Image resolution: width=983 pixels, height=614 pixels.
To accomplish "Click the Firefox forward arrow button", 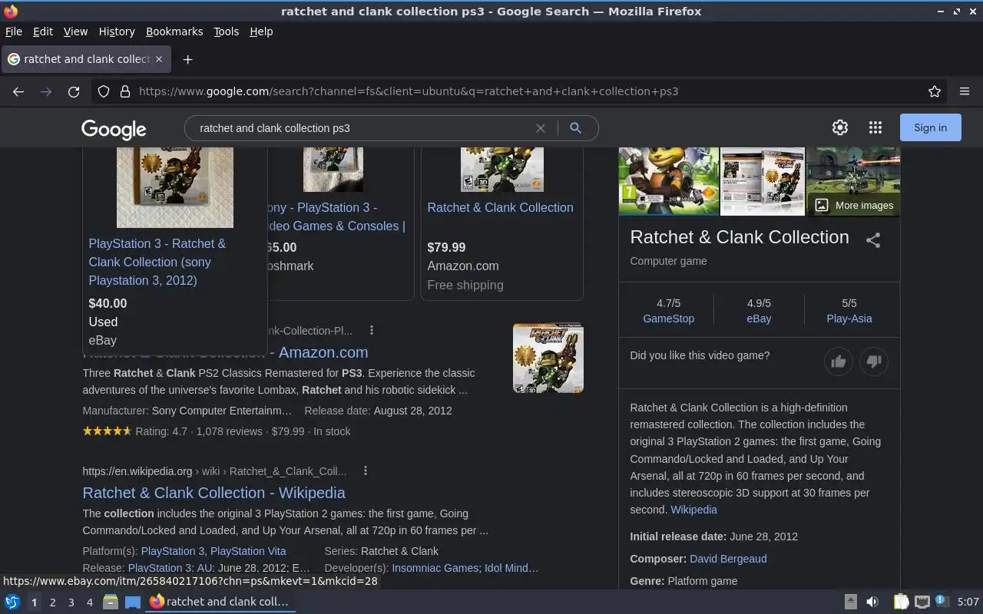I will pyautogui.click(x=46, y=91).
